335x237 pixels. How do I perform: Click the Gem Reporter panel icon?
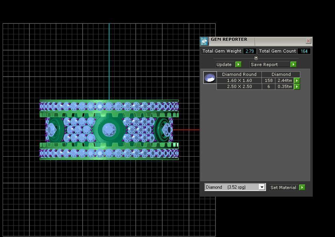point(204,41)
